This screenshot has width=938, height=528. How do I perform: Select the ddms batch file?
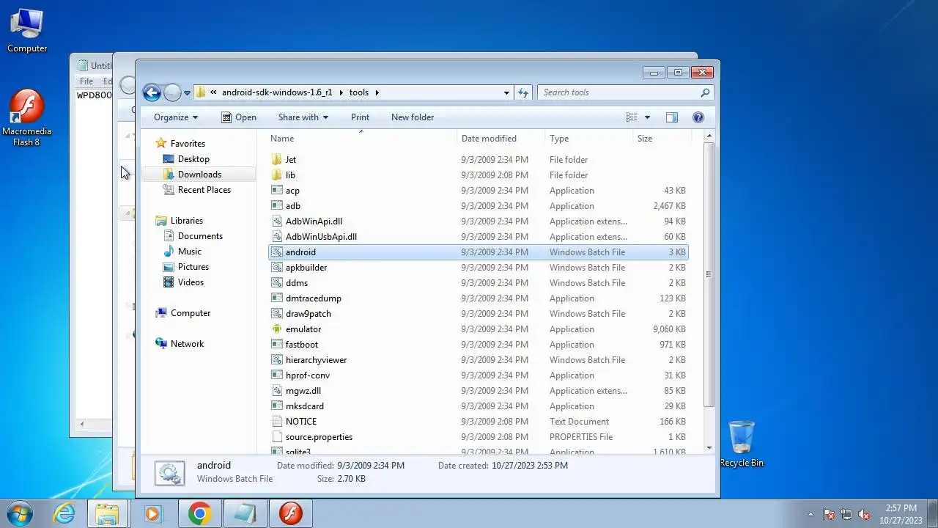point(479,283)
